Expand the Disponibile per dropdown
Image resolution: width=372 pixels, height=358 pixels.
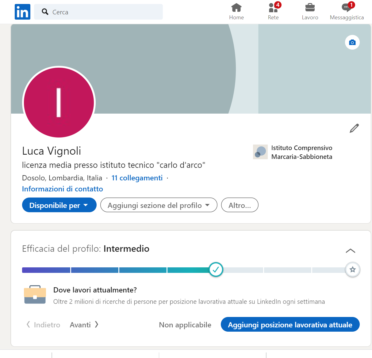click(59, 205)
